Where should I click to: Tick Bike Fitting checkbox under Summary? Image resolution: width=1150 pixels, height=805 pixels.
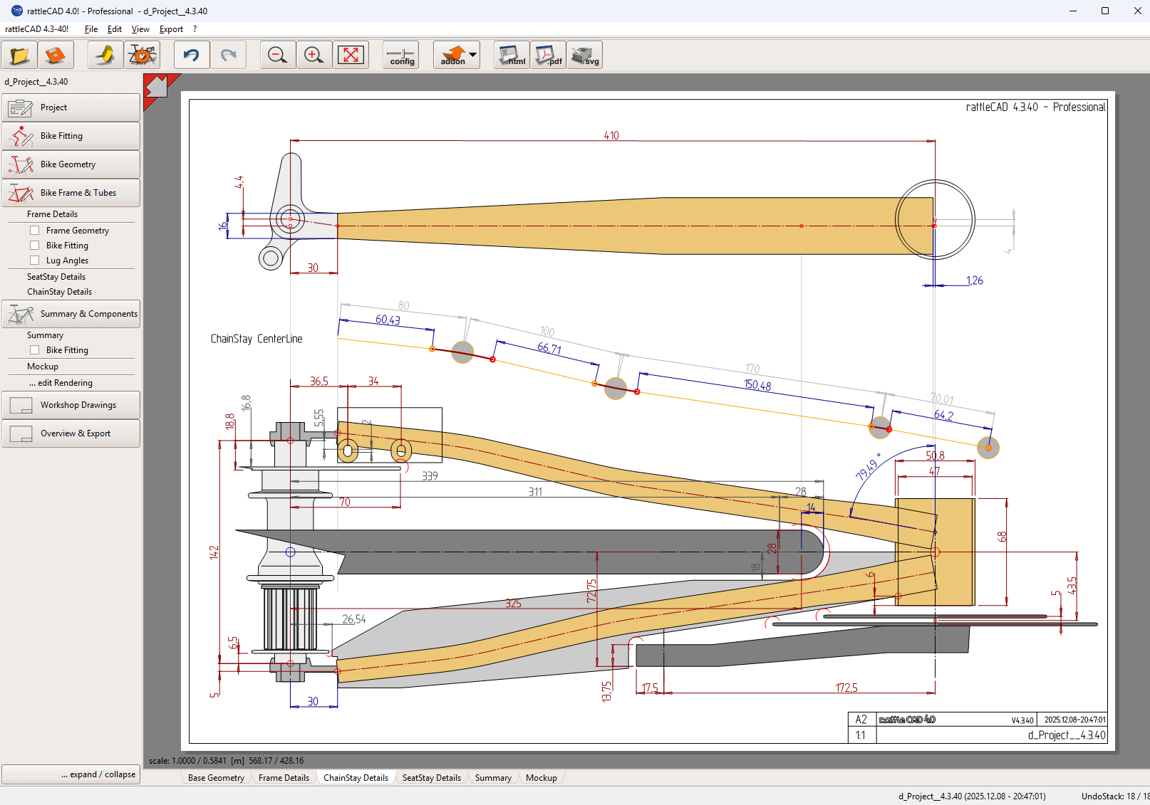[x=34, y=350]
